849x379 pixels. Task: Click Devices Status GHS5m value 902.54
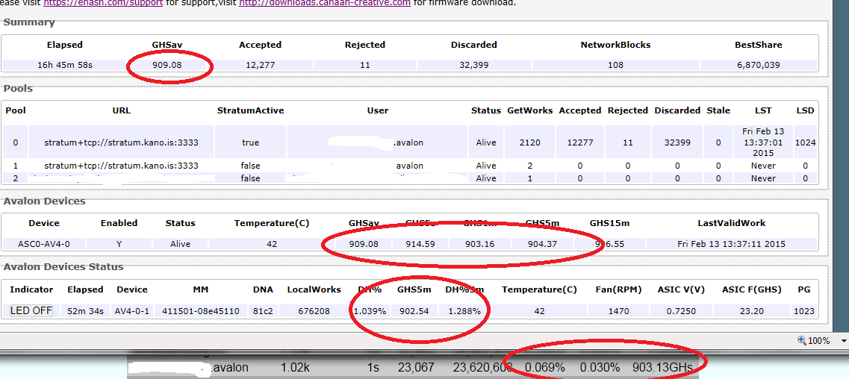click(x=414, y=311)
